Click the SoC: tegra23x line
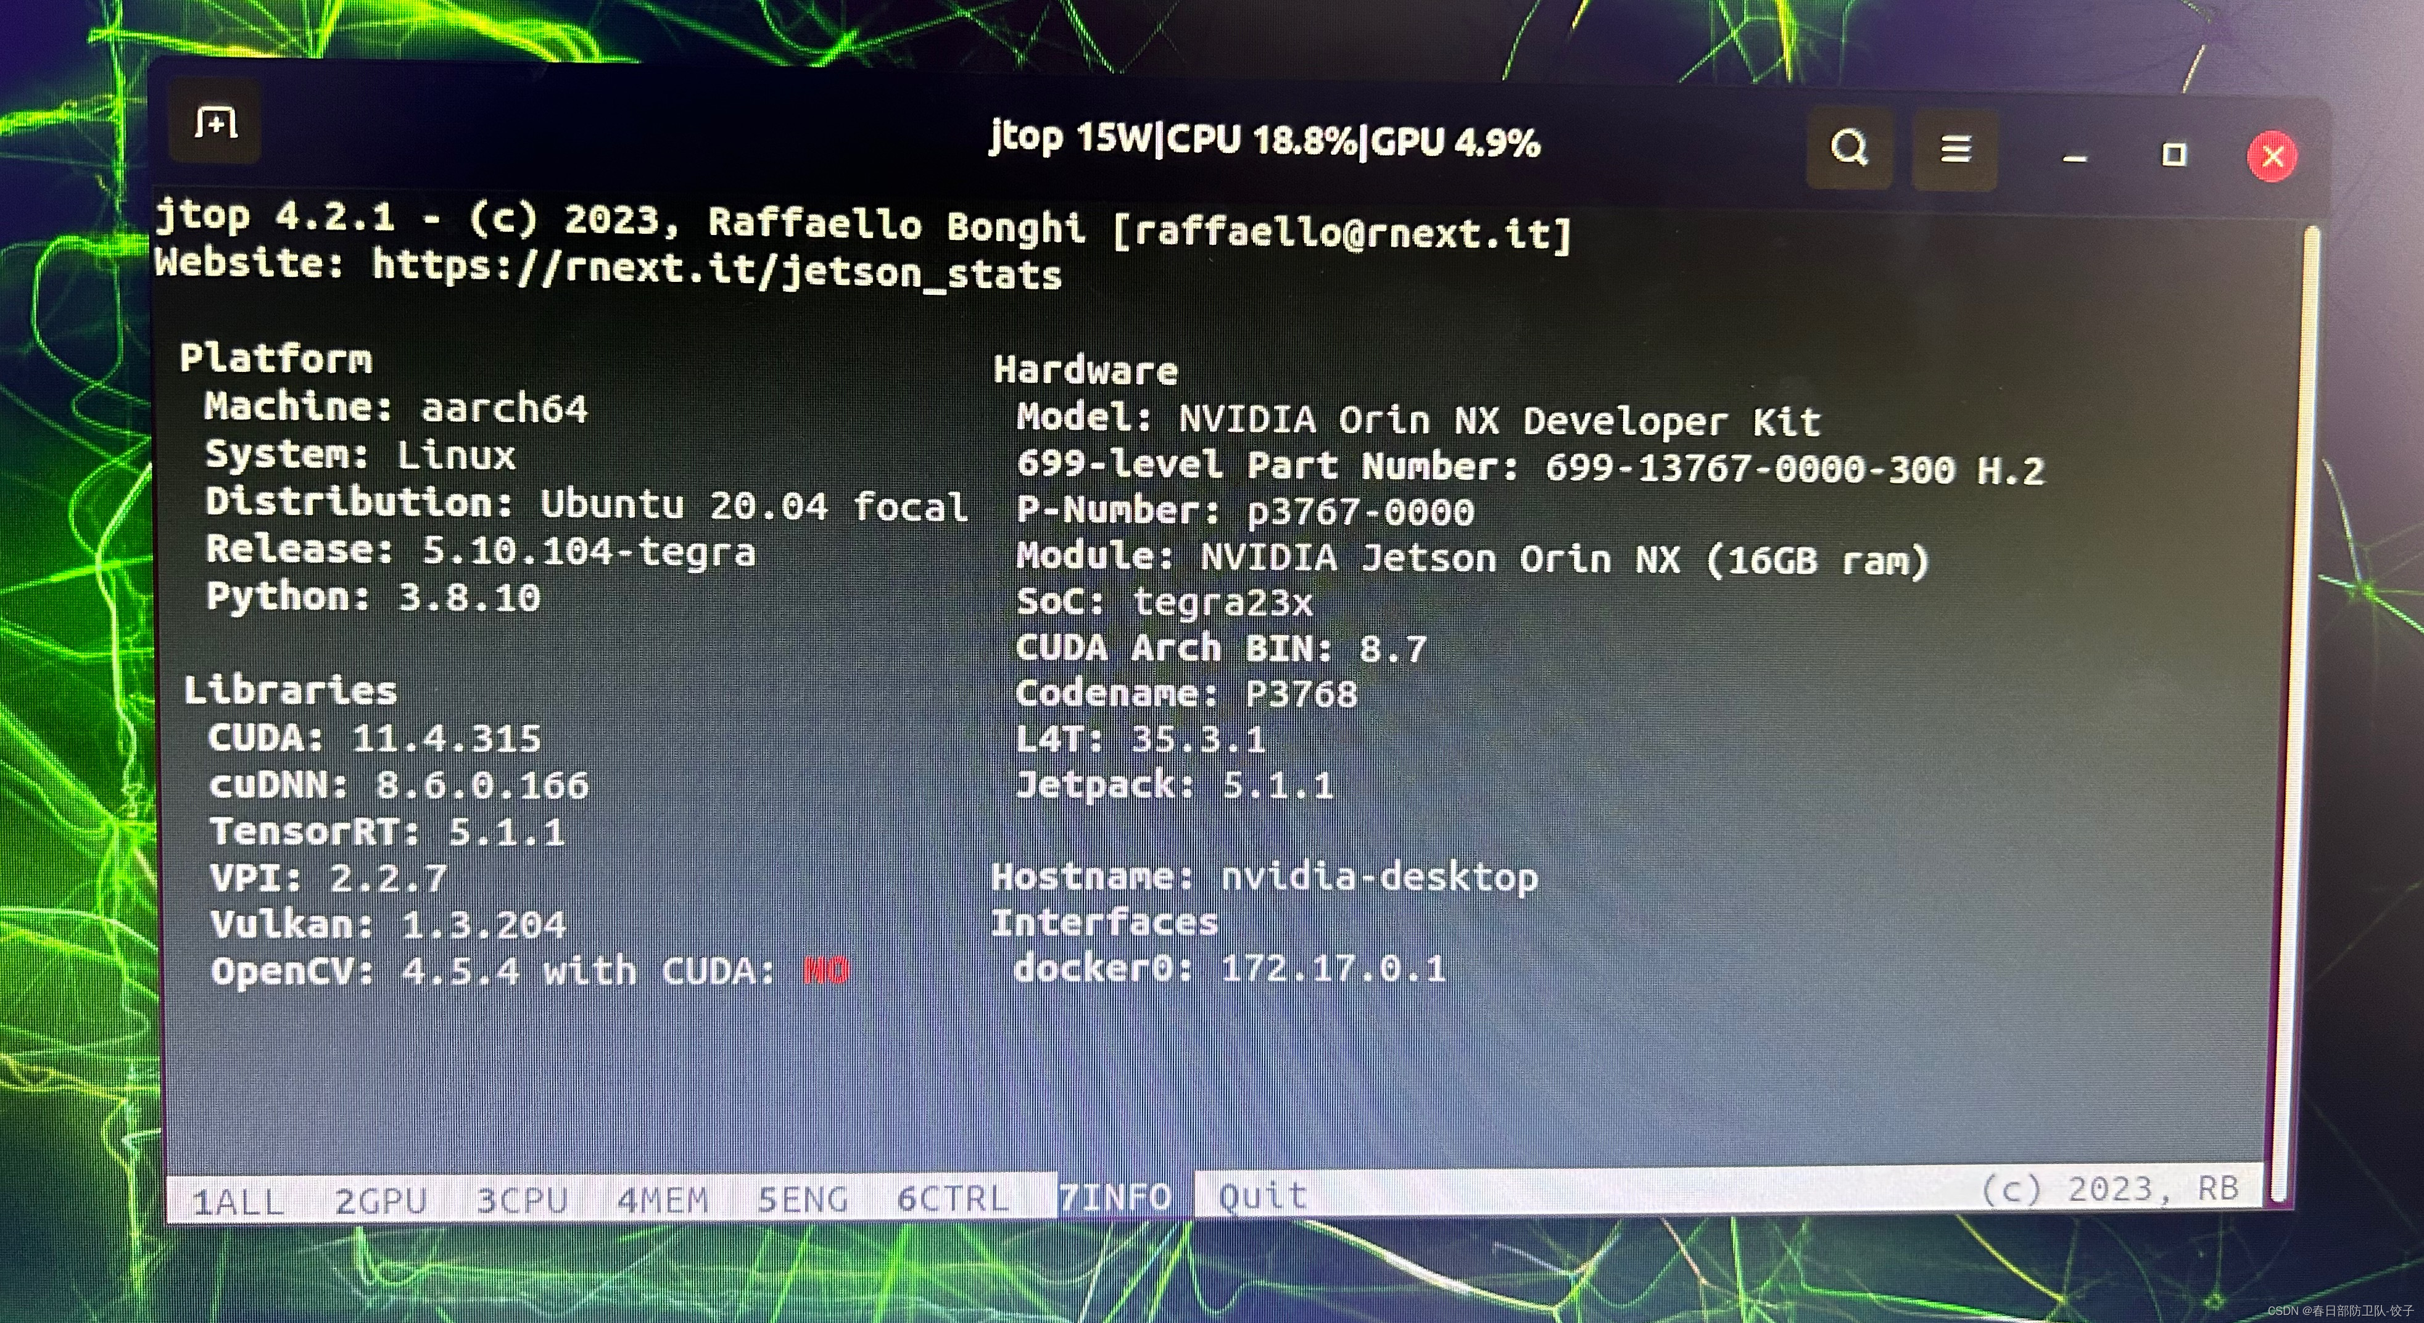The image size is (2424, 1323). tap(1165, 602)
